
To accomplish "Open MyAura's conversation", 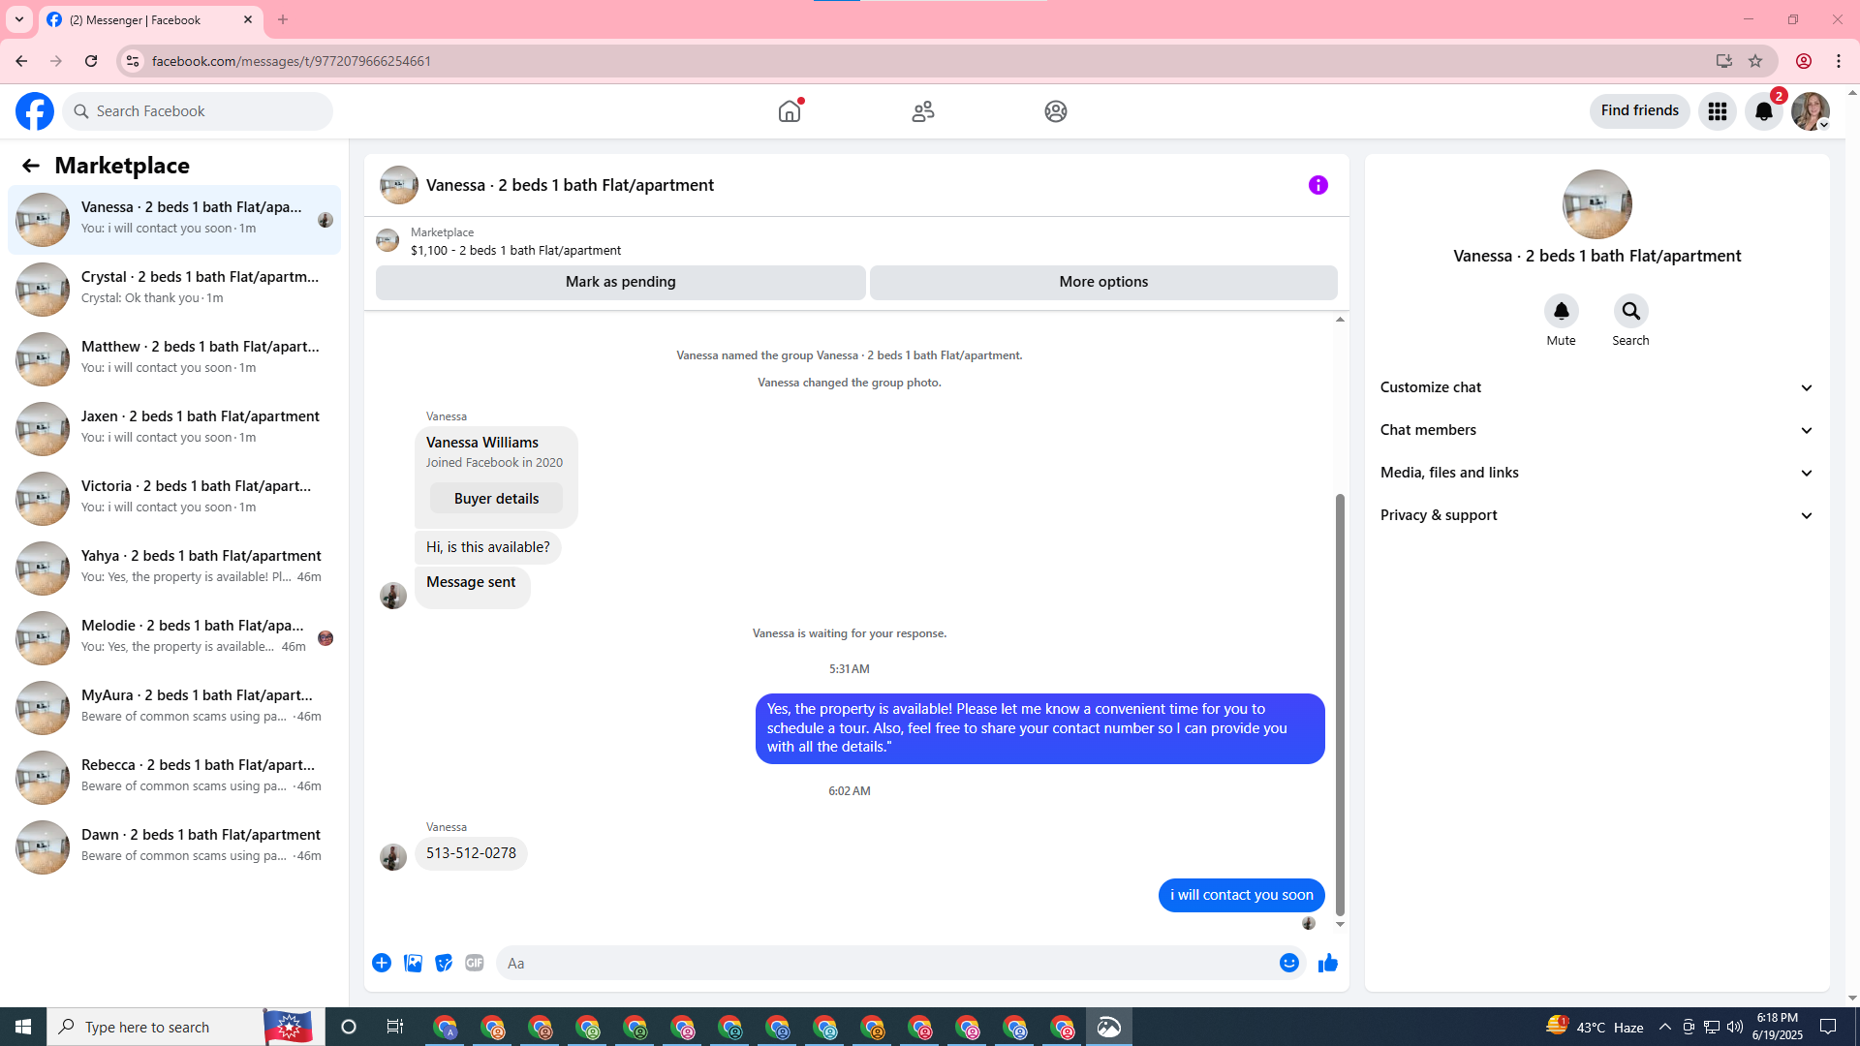I will 174,707.
